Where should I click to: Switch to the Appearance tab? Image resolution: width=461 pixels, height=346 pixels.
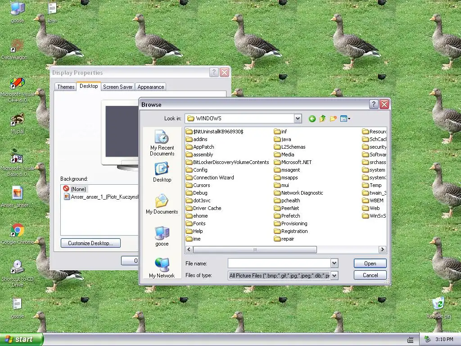tap(150, 87)
